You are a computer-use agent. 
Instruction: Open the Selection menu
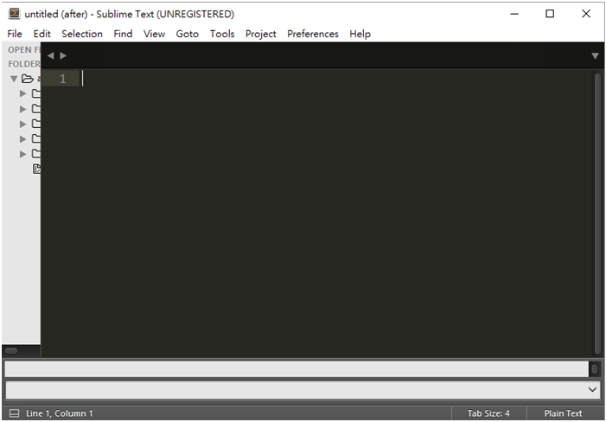pos(82,34)
